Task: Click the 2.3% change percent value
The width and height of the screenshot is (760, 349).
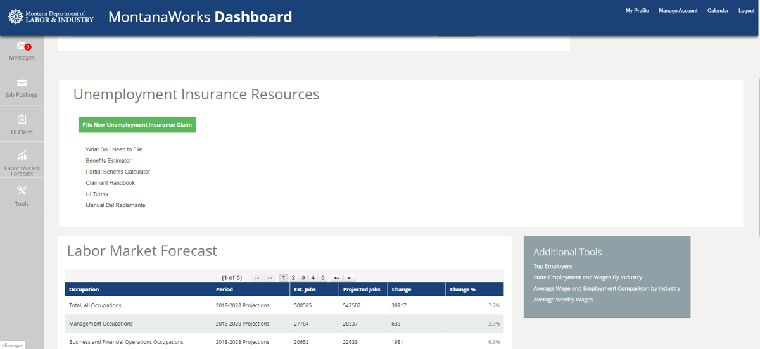Action: [x=494, y=324]
